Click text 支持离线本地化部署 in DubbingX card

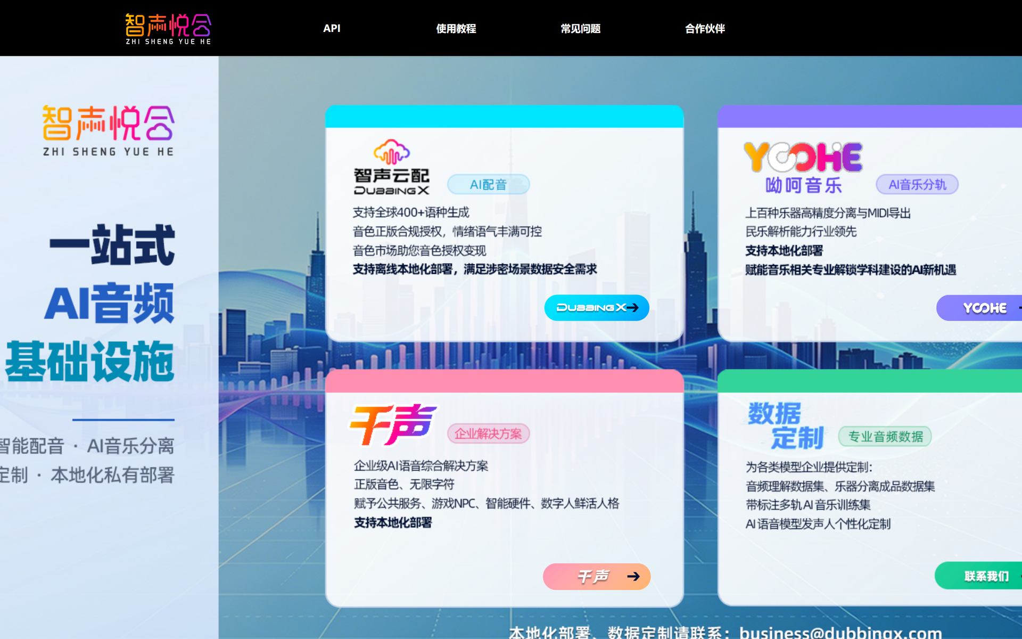tap(402, 269)
